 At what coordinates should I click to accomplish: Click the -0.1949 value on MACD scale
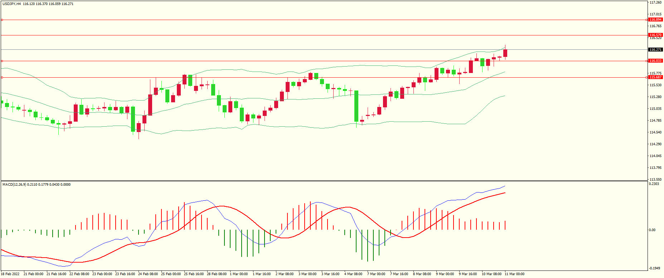point(654,268)
